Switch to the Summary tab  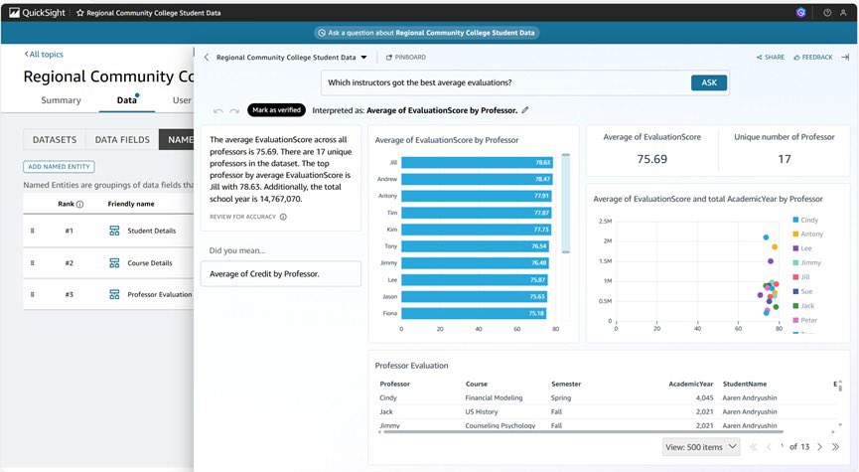[61, 100]
